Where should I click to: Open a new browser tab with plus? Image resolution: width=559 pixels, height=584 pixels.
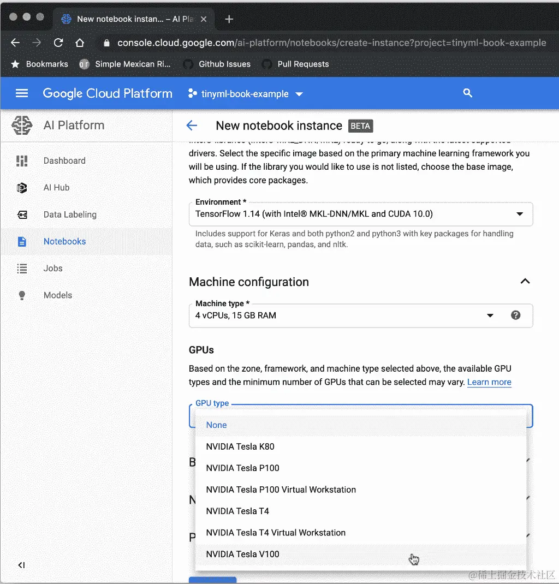click(x=229, y=19)
